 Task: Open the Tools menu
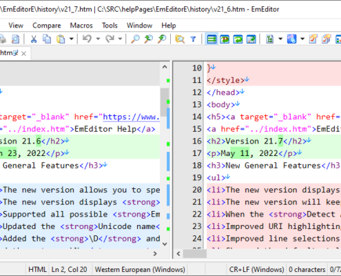tap(110, 26)
